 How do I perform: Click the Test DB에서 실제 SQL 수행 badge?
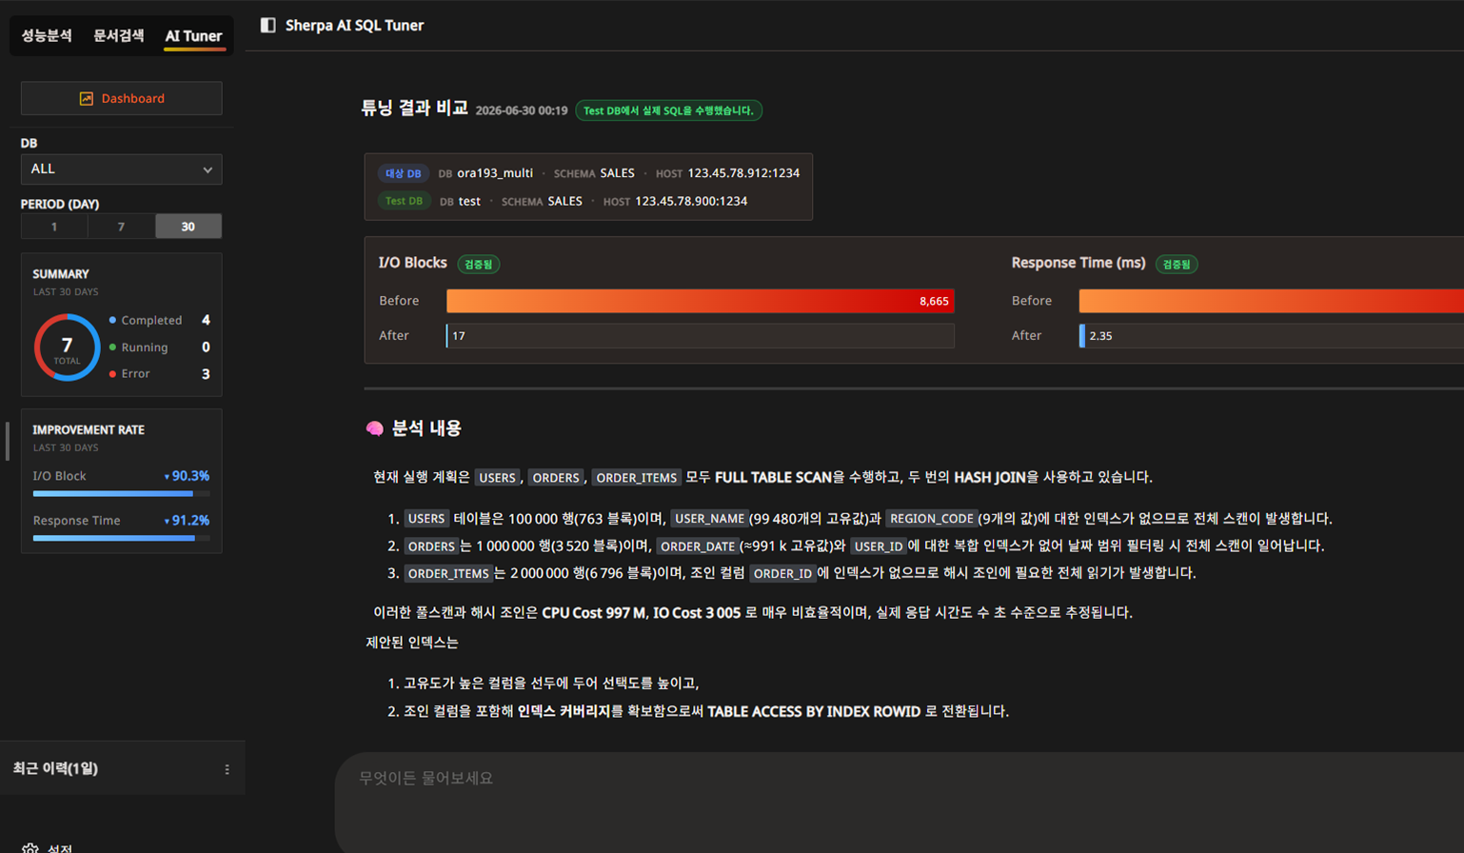point(668,110)
